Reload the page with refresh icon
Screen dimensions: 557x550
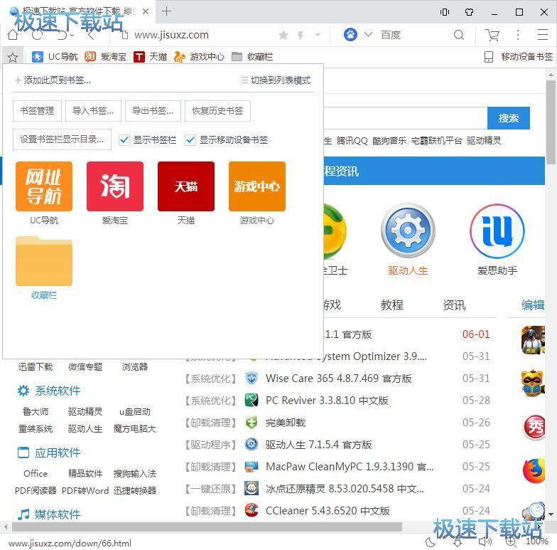click(x=37, y=35)
